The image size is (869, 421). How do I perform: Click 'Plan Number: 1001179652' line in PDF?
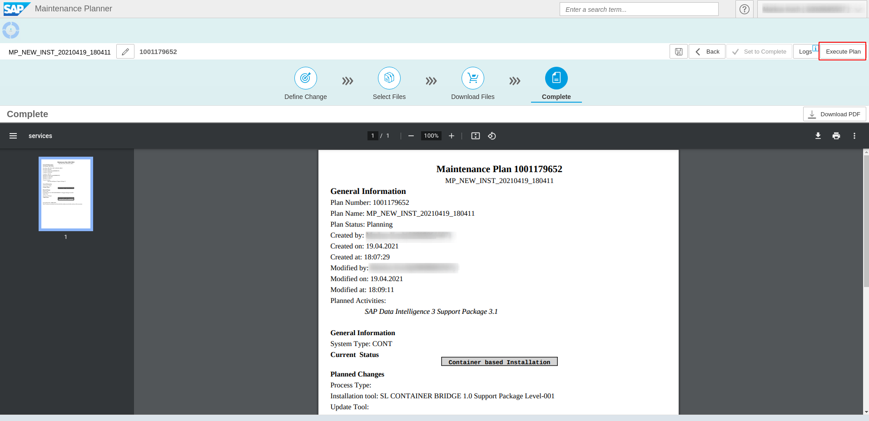coord(370,203)
